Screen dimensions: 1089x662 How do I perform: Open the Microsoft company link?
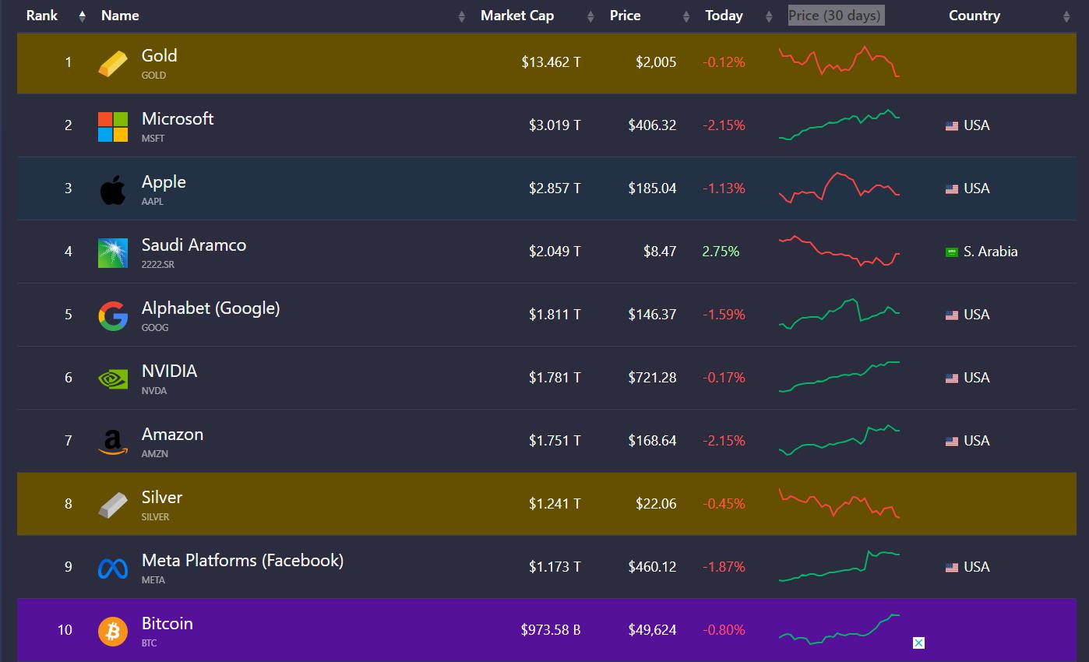click(x=178, y=119)
